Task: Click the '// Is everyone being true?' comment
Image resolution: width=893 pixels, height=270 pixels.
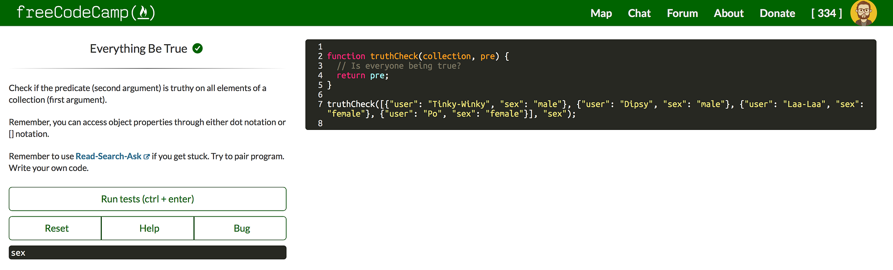Action: click(x=399, y=66)
